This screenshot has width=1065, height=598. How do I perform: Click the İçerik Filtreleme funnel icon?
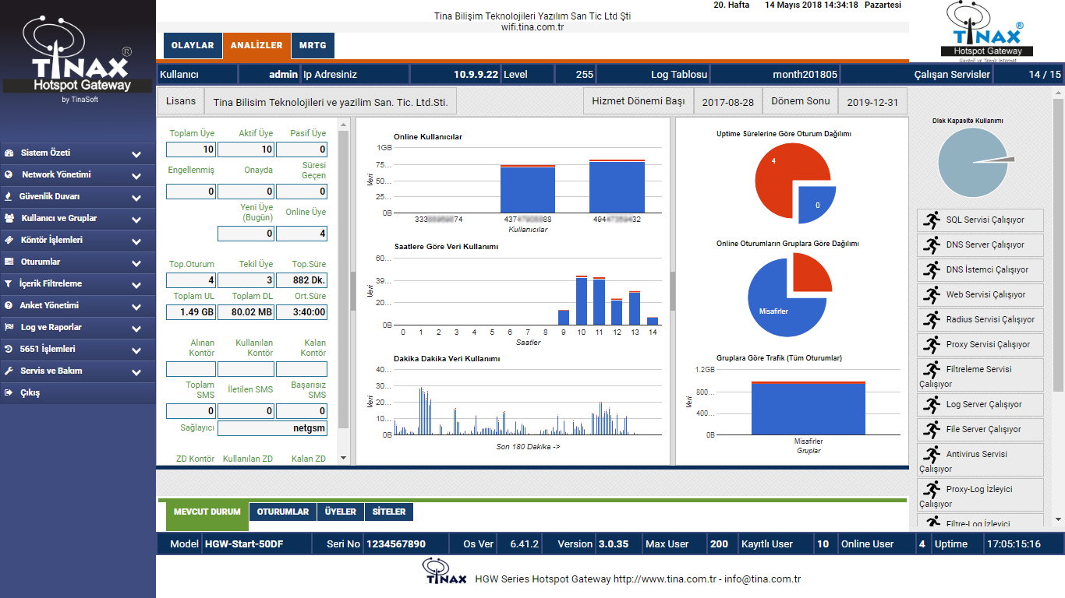(x=9, y=284)
